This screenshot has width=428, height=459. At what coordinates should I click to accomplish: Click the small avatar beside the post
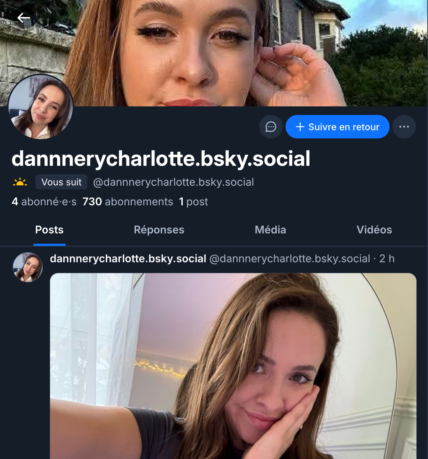(28, 267)
